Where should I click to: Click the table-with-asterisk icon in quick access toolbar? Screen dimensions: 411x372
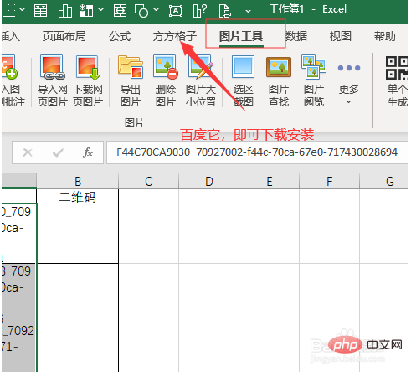(x=86, y=11)
